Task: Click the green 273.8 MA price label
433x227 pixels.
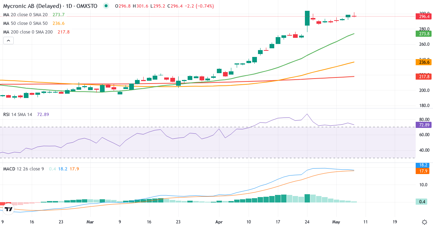Action: click(x=424, y=34)
